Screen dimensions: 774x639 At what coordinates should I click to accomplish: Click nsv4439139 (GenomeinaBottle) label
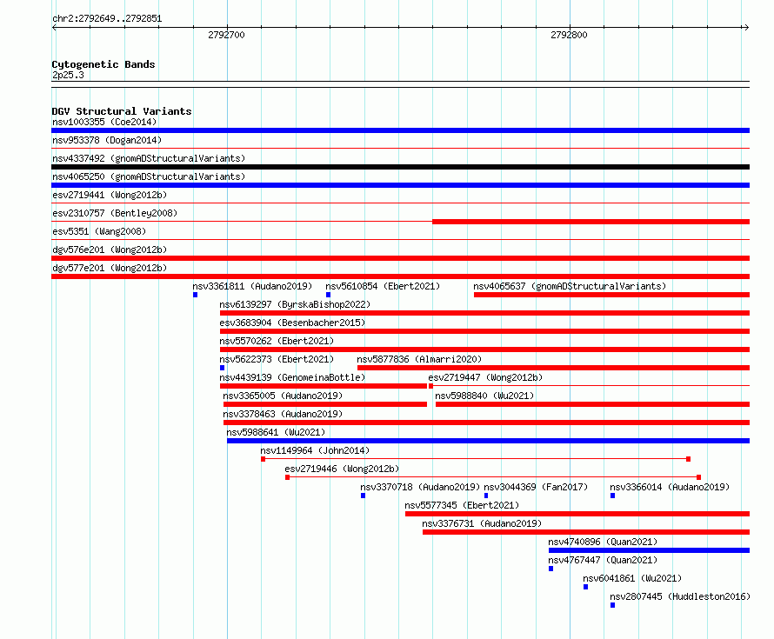click(x=292, y=377)
